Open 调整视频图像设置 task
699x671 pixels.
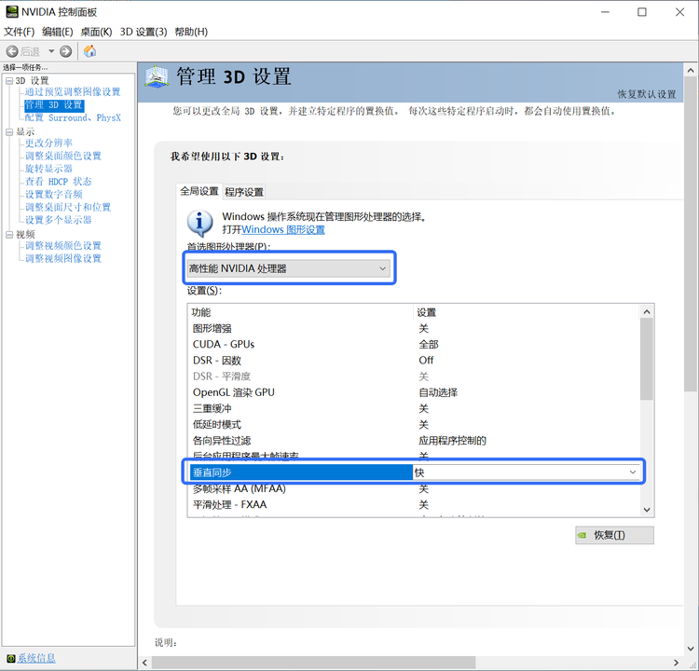[63, 258]
